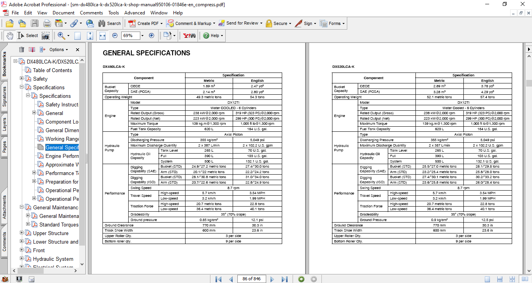Delete selected bookmark with trash icon
This screenshot has width=532, height=283.
click(x=21, y=50)
